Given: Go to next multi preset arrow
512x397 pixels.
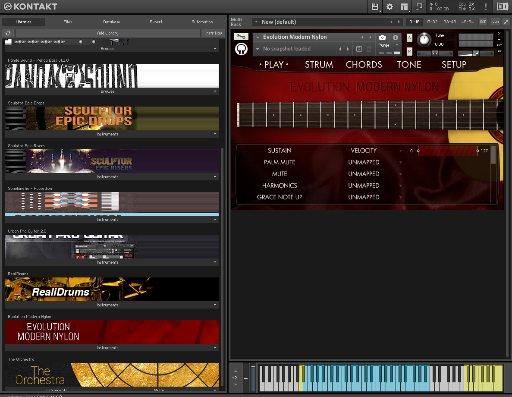Looking at the screenshot, I should [x=399, y=22].
